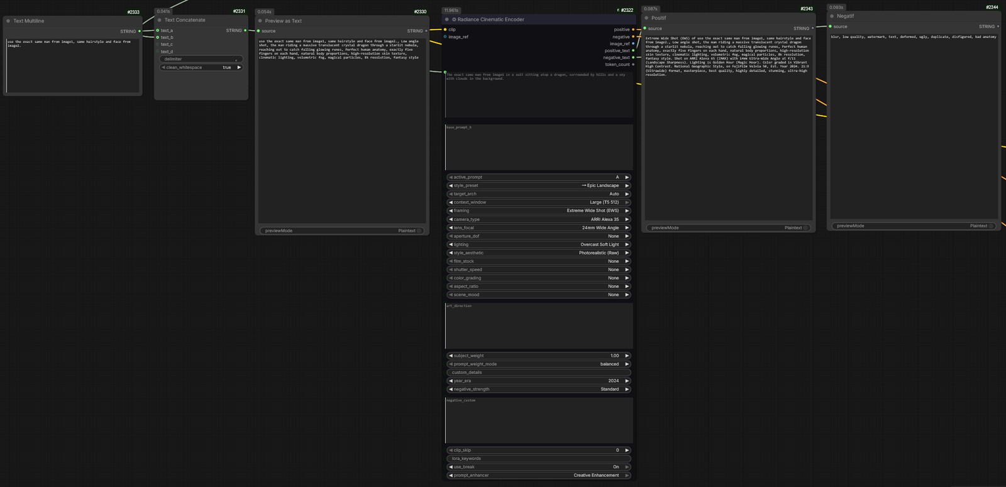
Task: Click the Text Concatenate node collapse dot
Action: pyautogui.click(x=159, y=20)
